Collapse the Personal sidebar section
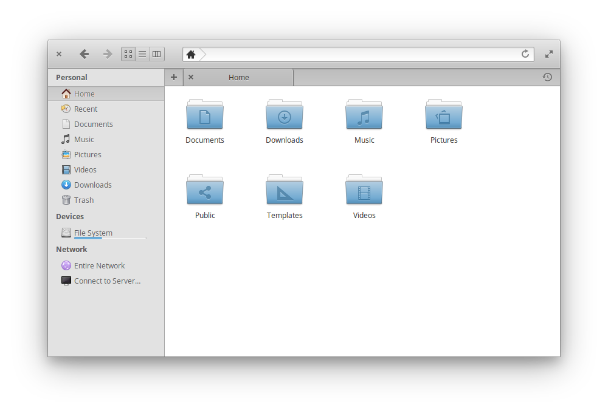This screenshot has width=608, height=413. [72, 77]
